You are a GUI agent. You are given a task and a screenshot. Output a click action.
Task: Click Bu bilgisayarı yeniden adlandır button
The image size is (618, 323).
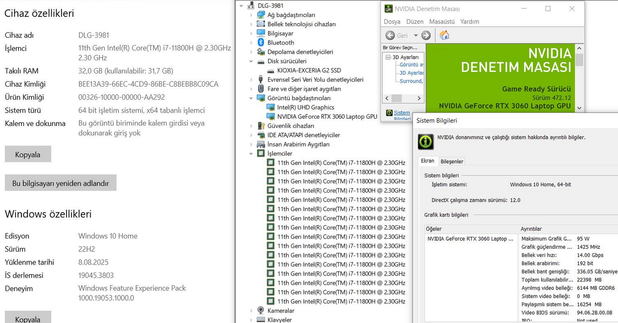pos(61,183)
